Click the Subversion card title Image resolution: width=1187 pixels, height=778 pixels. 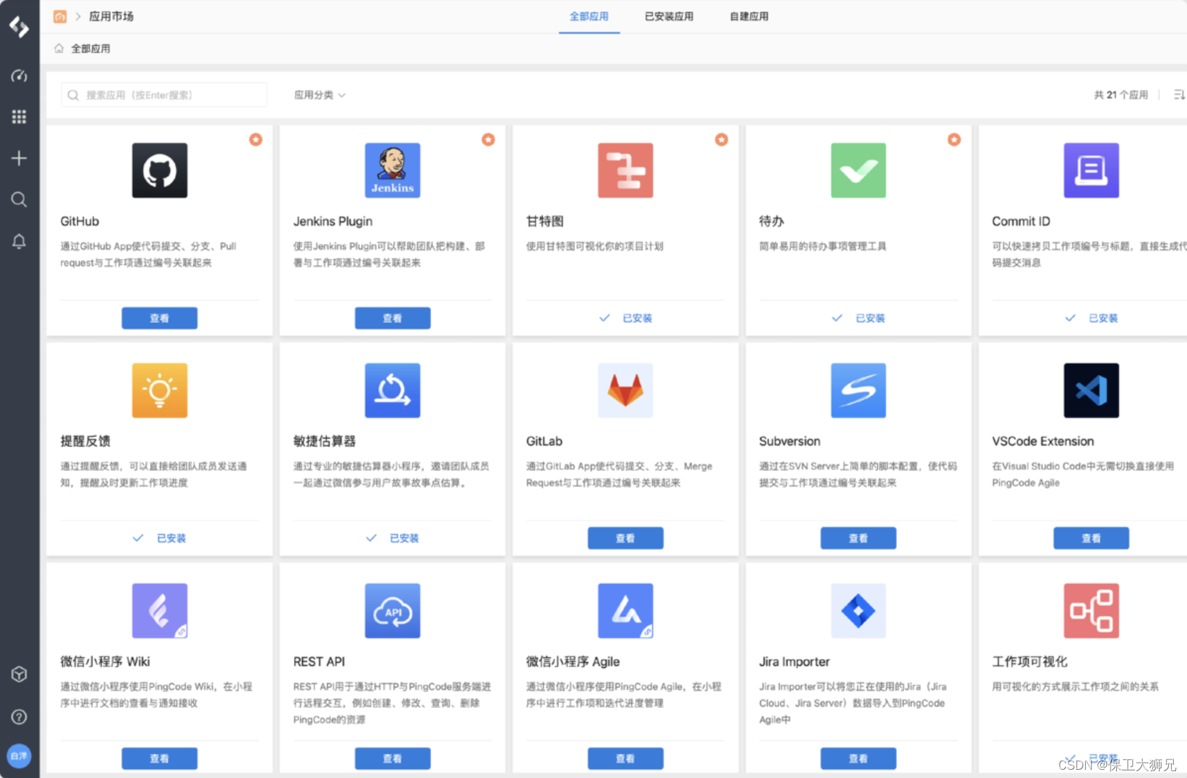[790, 441]
